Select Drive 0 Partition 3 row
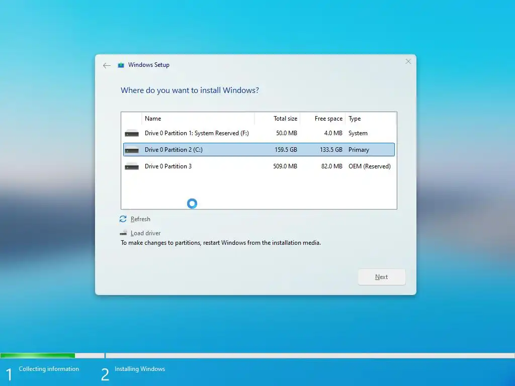This screenshot has width=515, height=386. tap(259, 166)
